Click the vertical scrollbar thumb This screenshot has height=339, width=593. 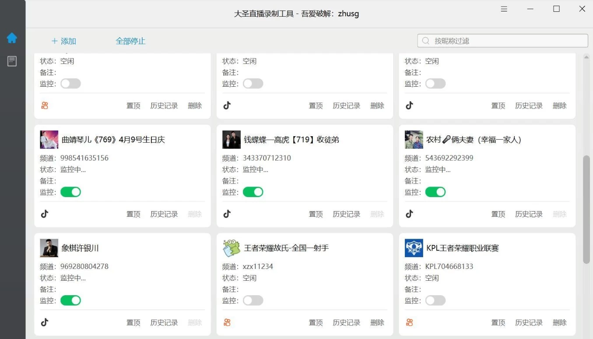tap(586, 209)
